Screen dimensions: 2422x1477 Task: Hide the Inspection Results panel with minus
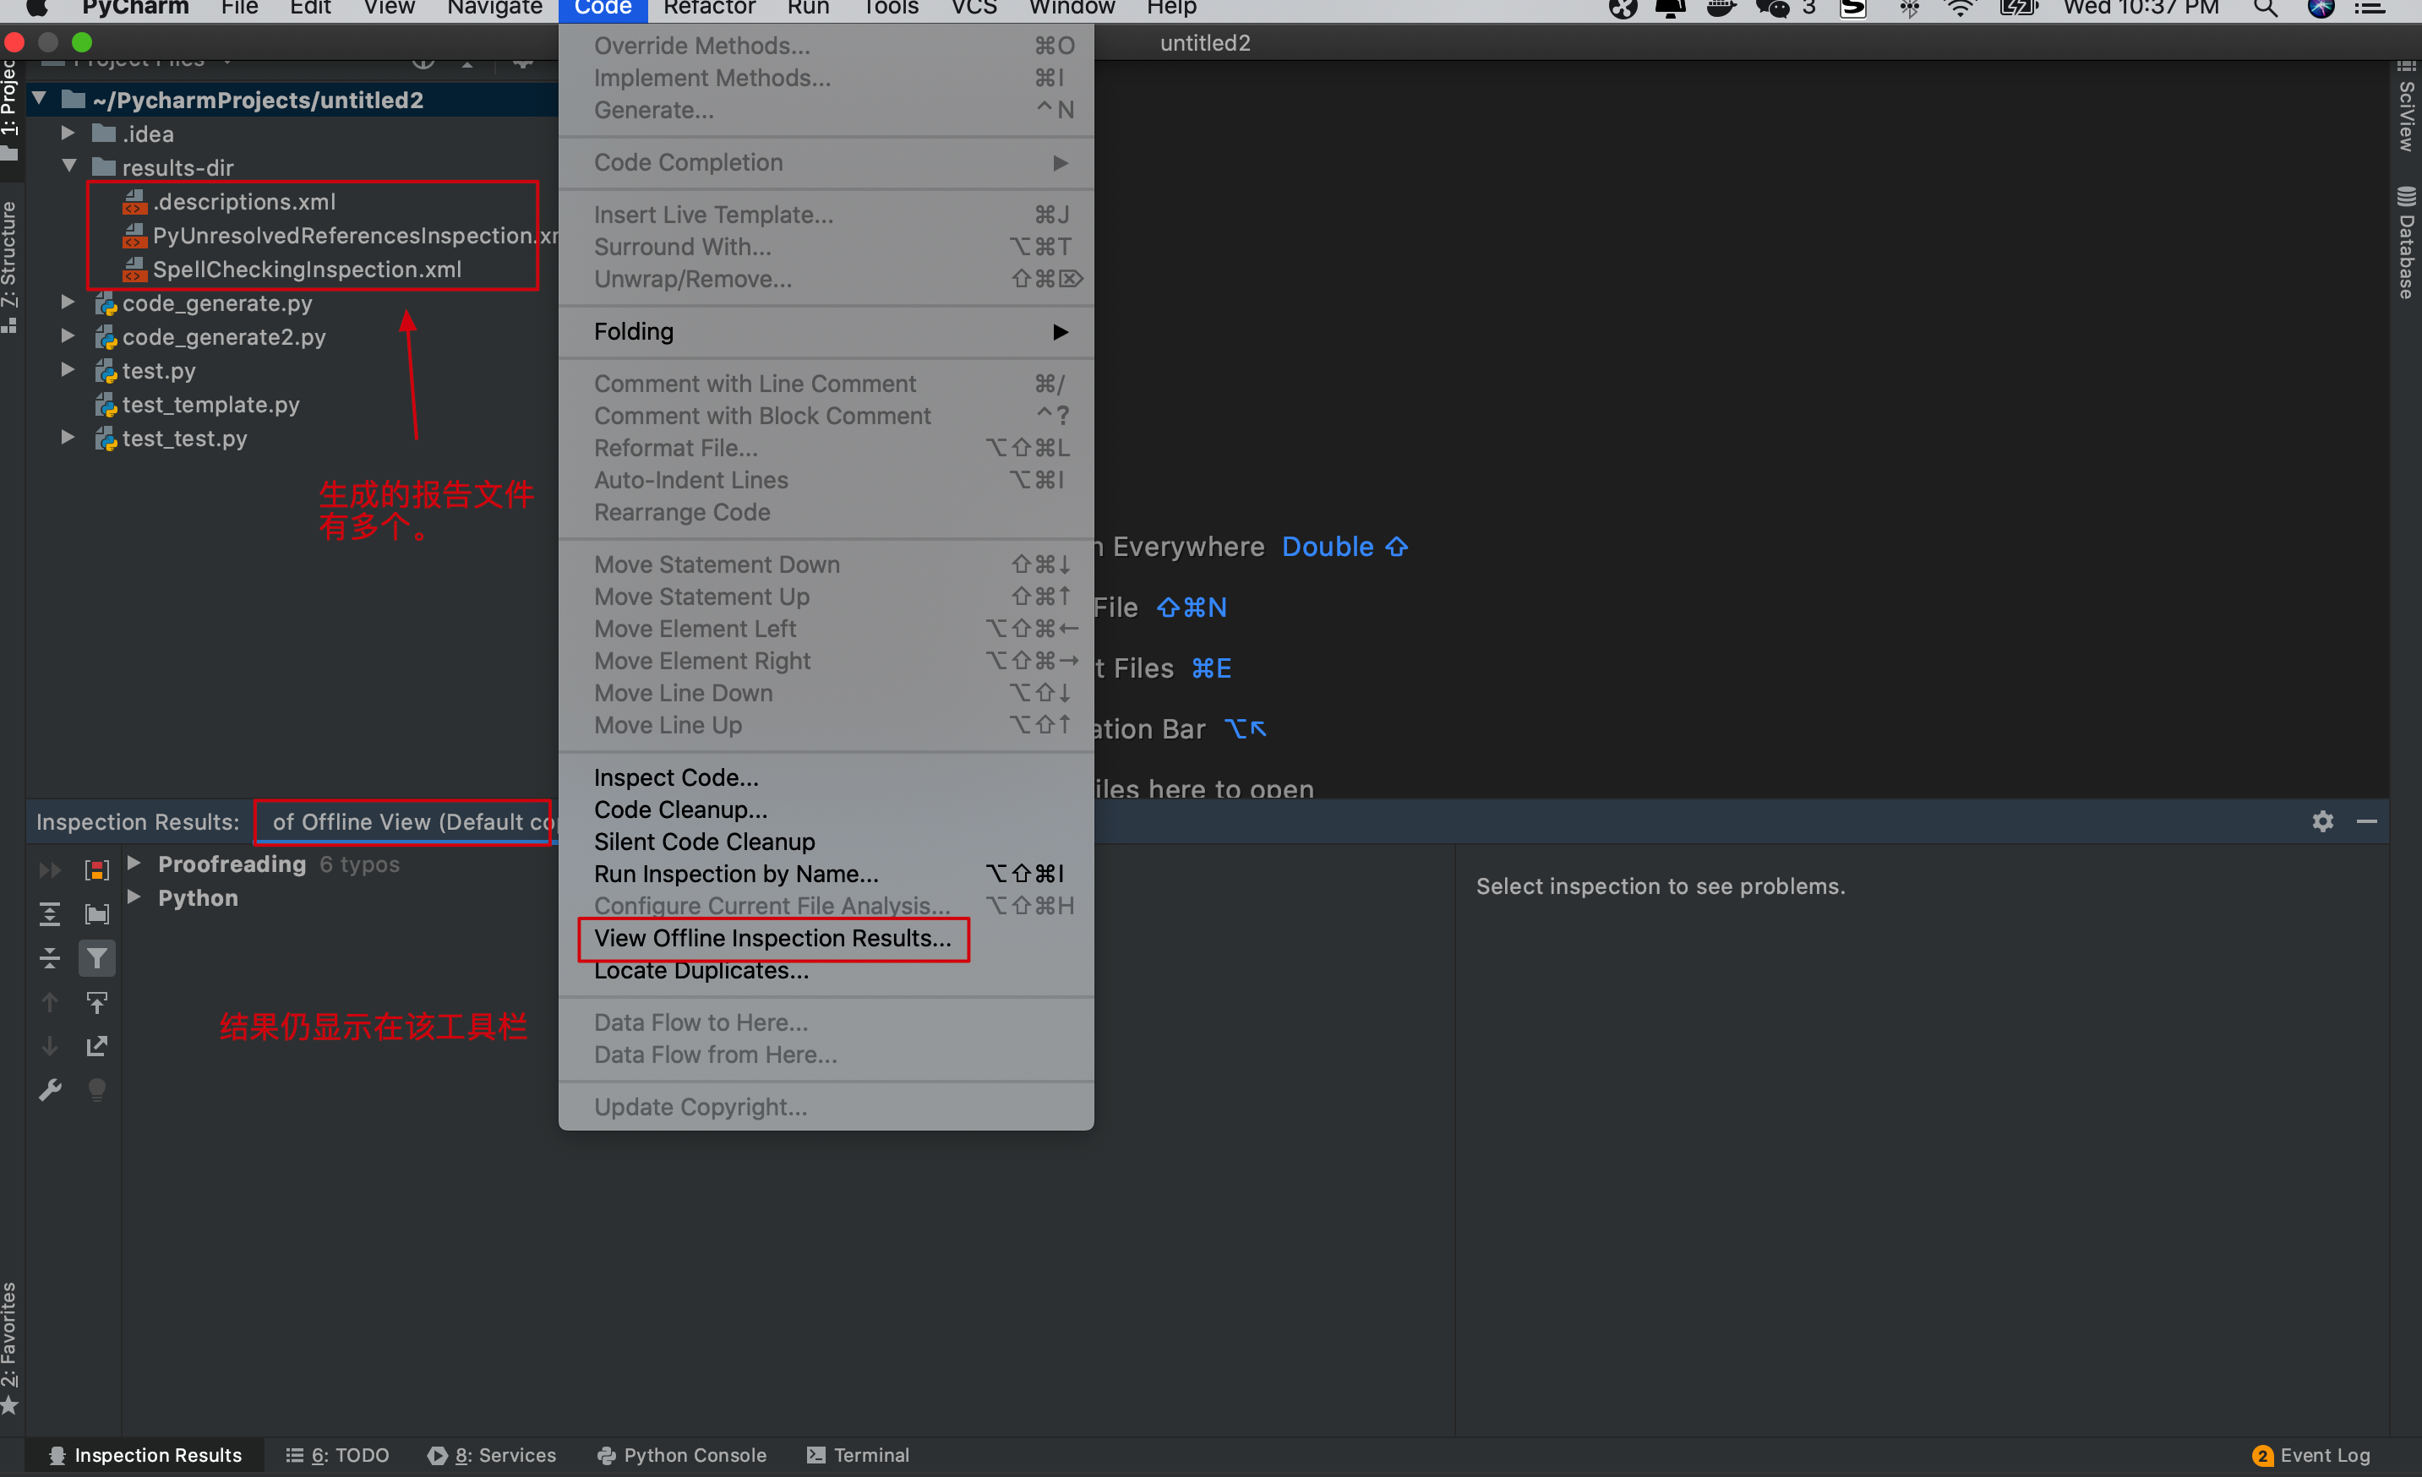(2367, 821)
